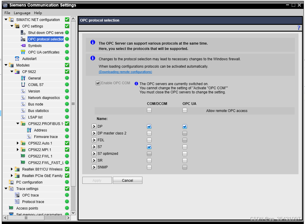Image resolution: width=305 pixels, height=224 pixels.
Task: Expand the DP protocol row
Action: pyautogui.click(x=94, y=126)
